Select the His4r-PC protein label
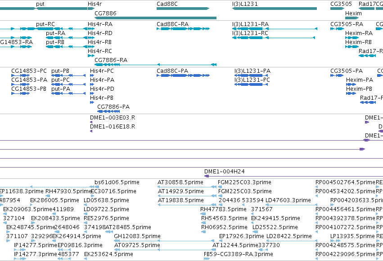 (x=102, y=71)
